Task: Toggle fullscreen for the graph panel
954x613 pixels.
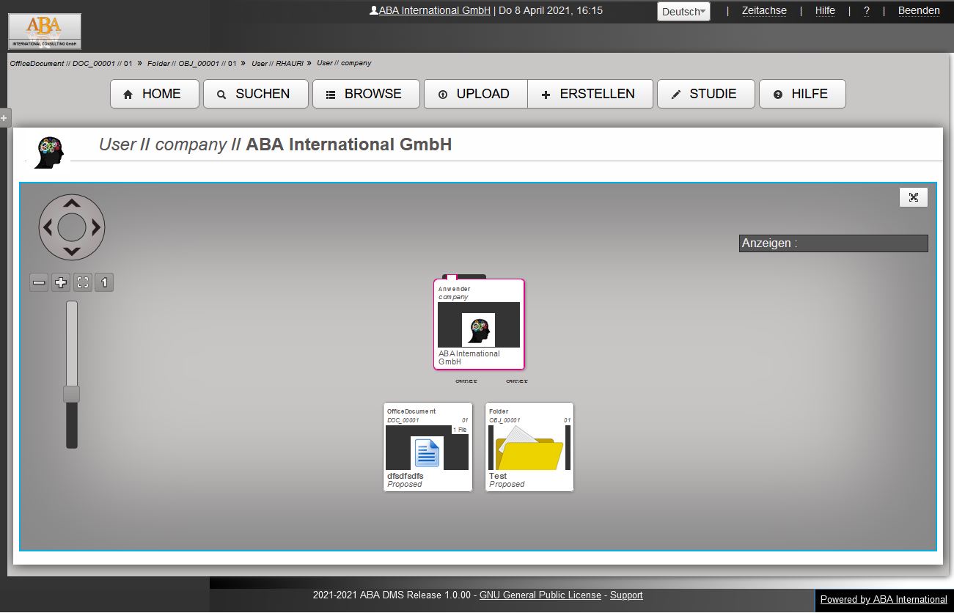Action: 913,197
